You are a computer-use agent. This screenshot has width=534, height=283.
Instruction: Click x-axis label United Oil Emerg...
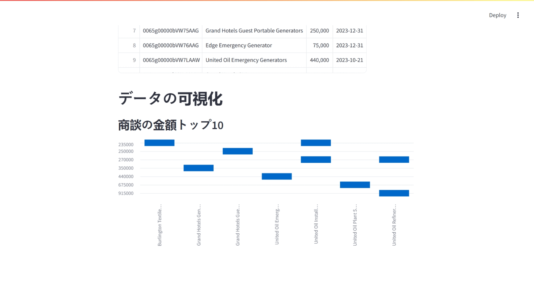(277, 224)
